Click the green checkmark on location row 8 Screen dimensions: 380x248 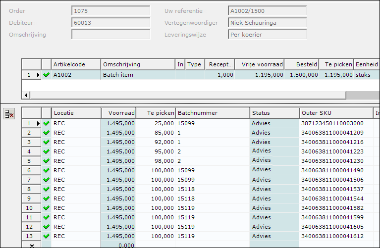[x=46, y=189]
